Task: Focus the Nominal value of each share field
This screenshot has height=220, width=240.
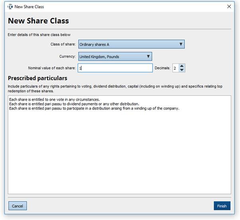Action: click(x=115, y=68)
